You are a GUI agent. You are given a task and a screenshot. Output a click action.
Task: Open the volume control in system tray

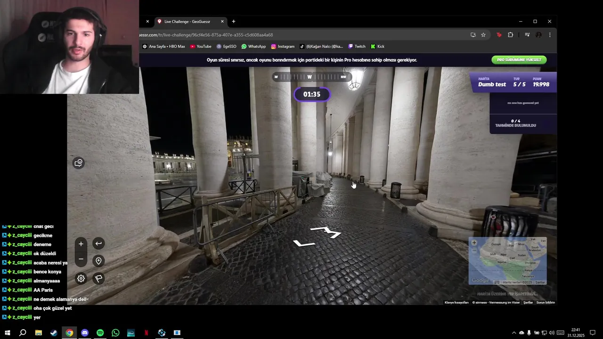coord(552,333)
